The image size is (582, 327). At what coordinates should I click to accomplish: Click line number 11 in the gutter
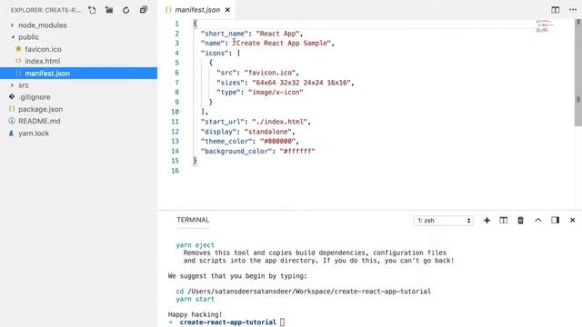tap(175, 122)
